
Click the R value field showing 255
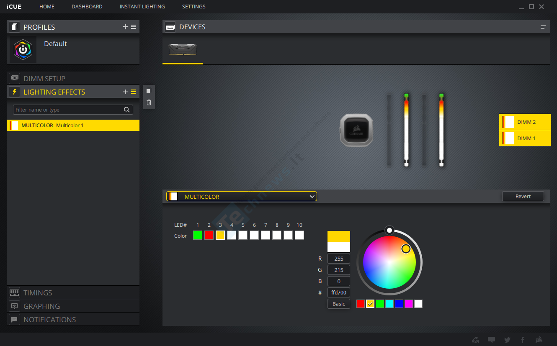point(339,259)
